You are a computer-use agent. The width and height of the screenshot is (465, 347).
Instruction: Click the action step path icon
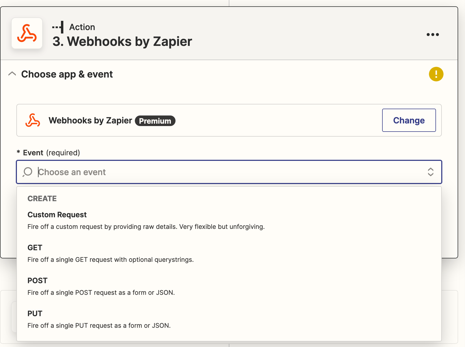[x=58, y=27]
